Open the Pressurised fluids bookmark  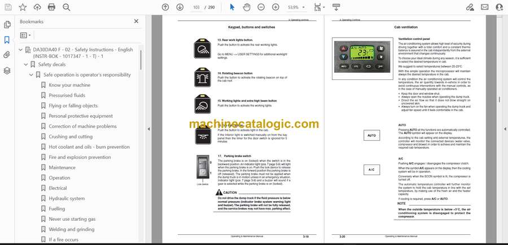67,95
